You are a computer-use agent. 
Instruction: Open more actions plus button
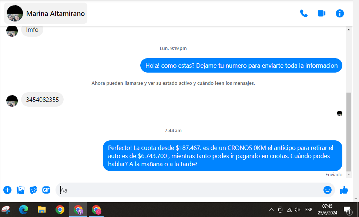[x=7, y=190]
